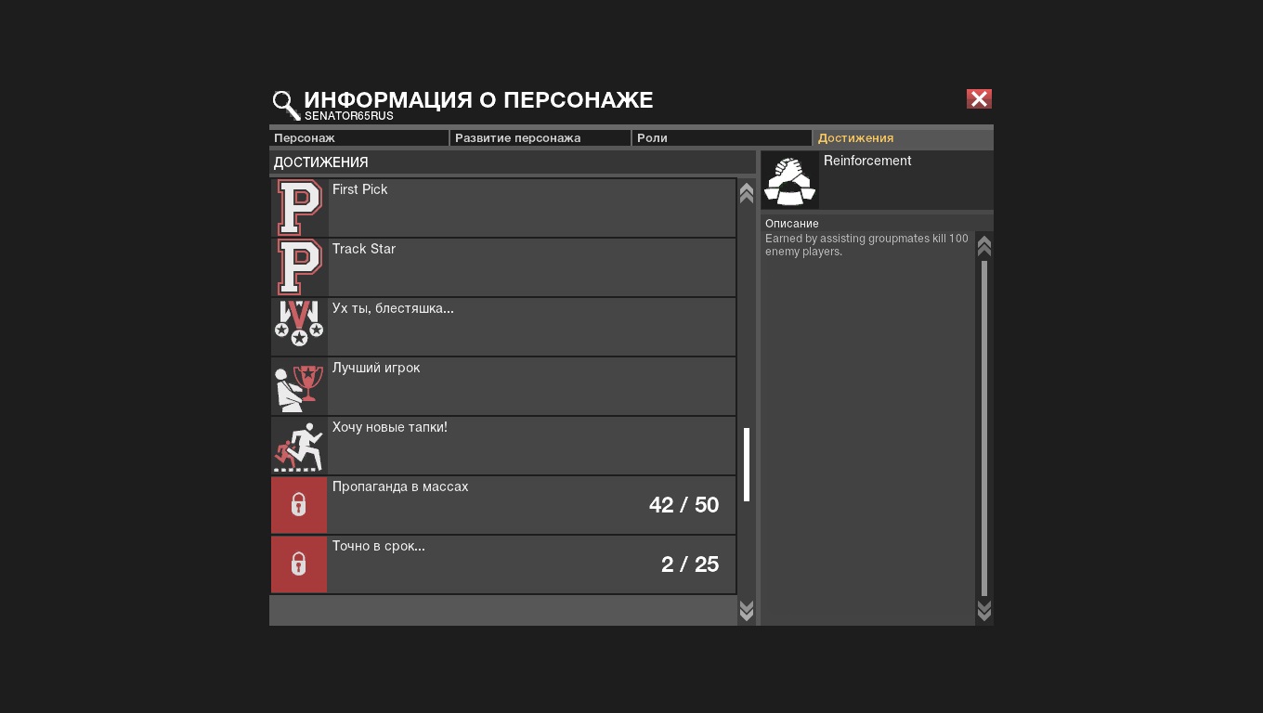
Task: Click the running figure icon for Хочу новые тапки
Action: click(x=299, y=446)
